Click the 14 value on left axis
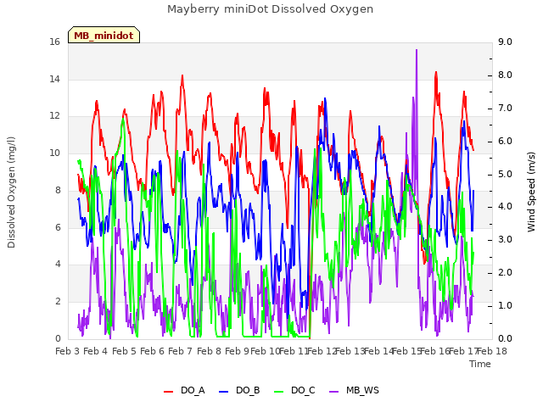The image size is (543, 407). pos(54,79)
